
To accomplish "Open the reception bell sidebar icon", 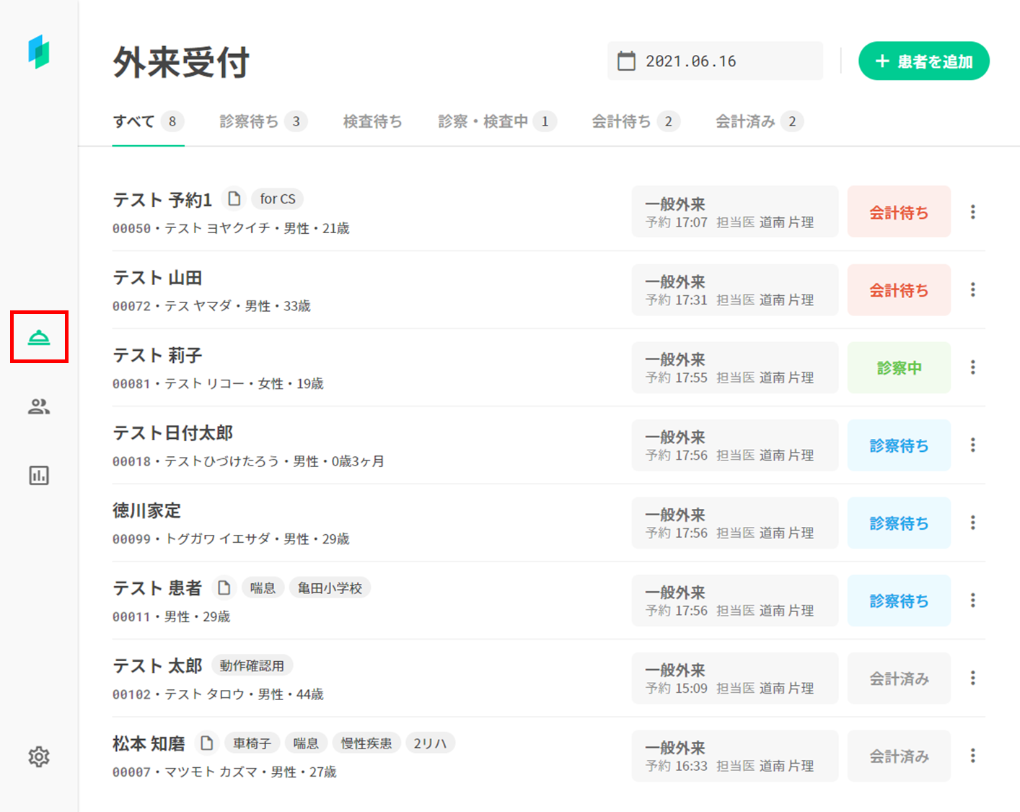I will [x=39, y=337].
